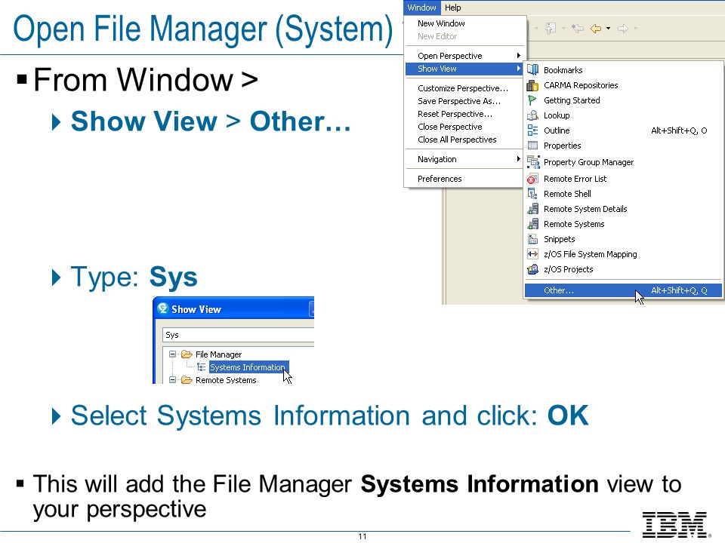Click the CARMA Repositories icon

pos(532,85)
